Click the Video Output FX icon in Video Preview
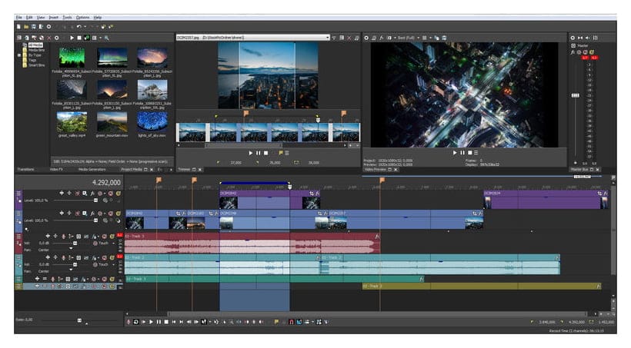The height and width of the screenshot is (348, 631). (382, 38)
